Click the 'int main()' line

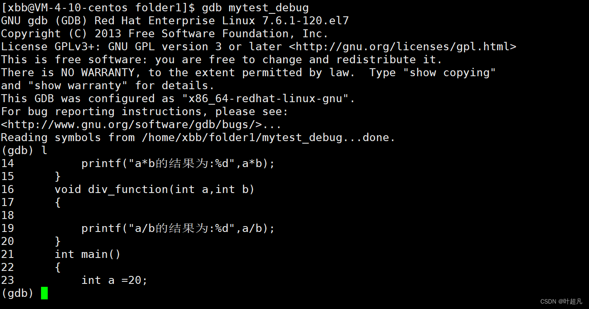(88, 254)
